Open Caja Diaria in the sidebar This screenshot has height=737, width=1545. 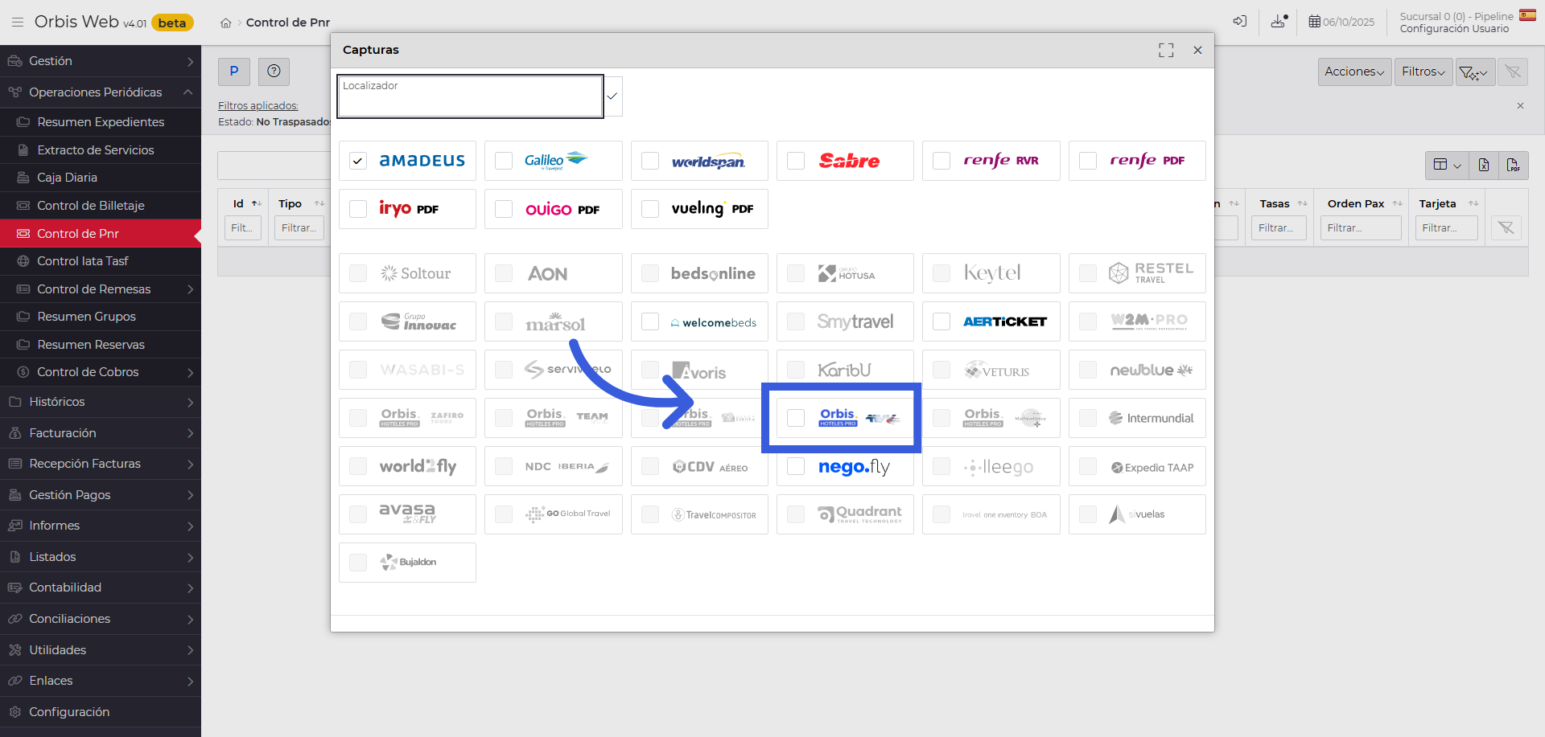point(101,178)
